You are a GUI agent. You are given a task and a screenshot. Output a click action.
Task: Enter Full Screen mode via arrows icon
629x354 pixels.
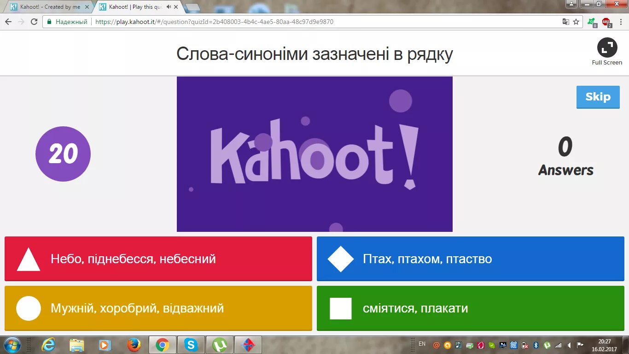click(x=607, y=48)
